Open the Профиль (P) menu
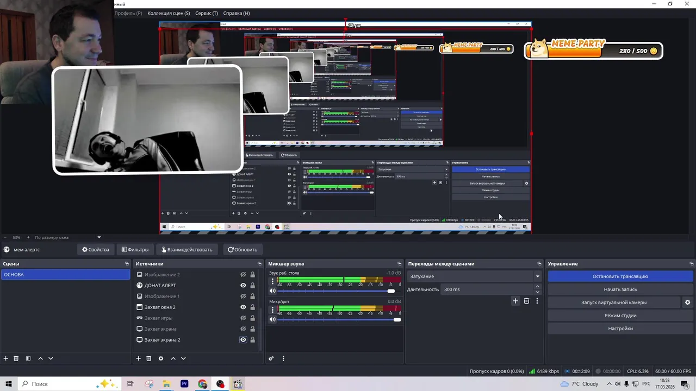 (x=128, y=13)
